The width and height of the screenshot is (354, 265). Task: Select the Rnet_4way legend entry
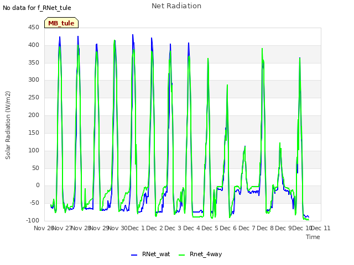(x=200, y=254)
